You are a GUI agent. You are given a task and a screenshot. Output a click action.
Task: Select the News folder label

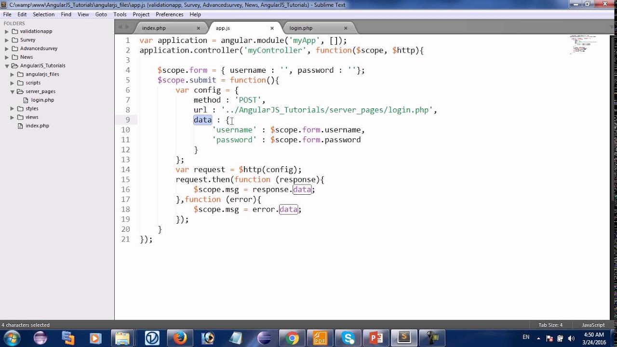tap(27, 57)
